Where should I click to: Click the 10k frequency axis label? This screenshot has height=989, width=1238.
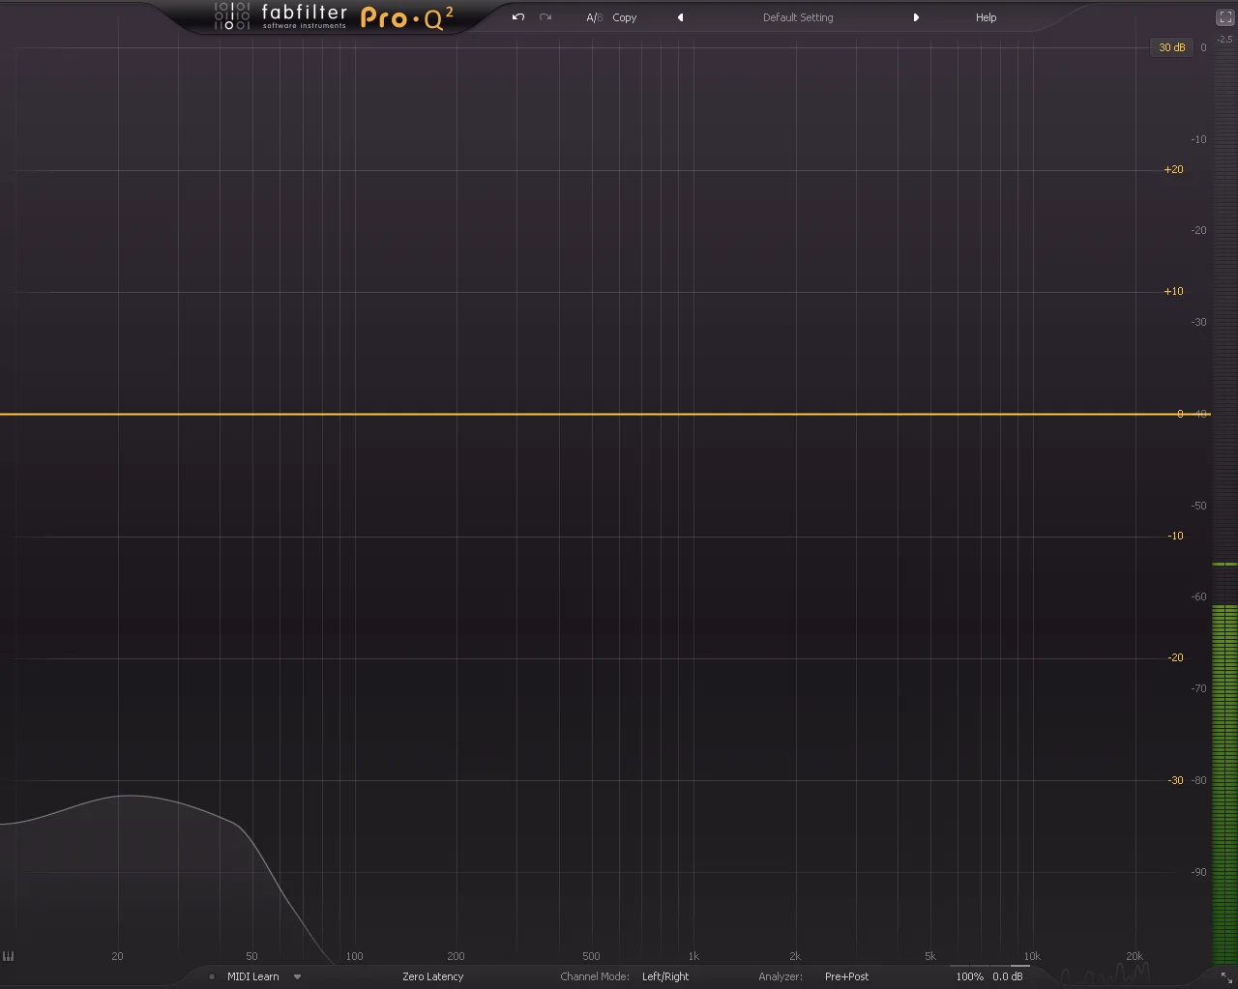tap(1032, 956)
